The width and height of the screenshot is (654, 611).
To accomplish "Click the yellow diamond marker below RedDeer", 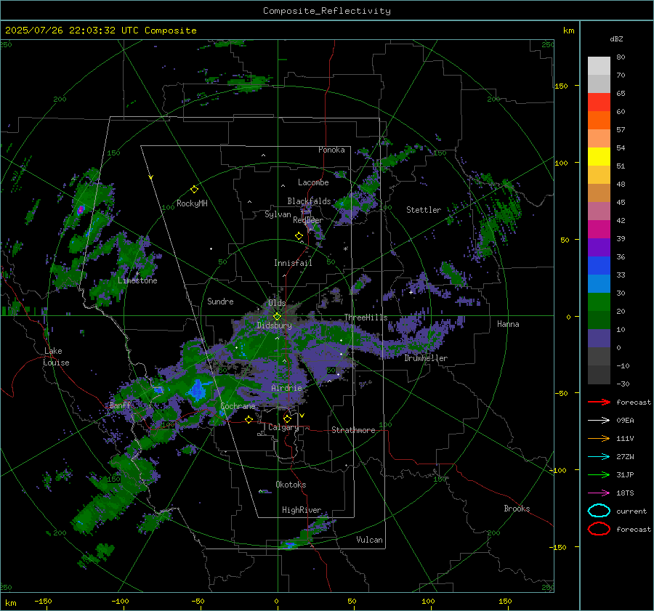I will pos(299,236).
